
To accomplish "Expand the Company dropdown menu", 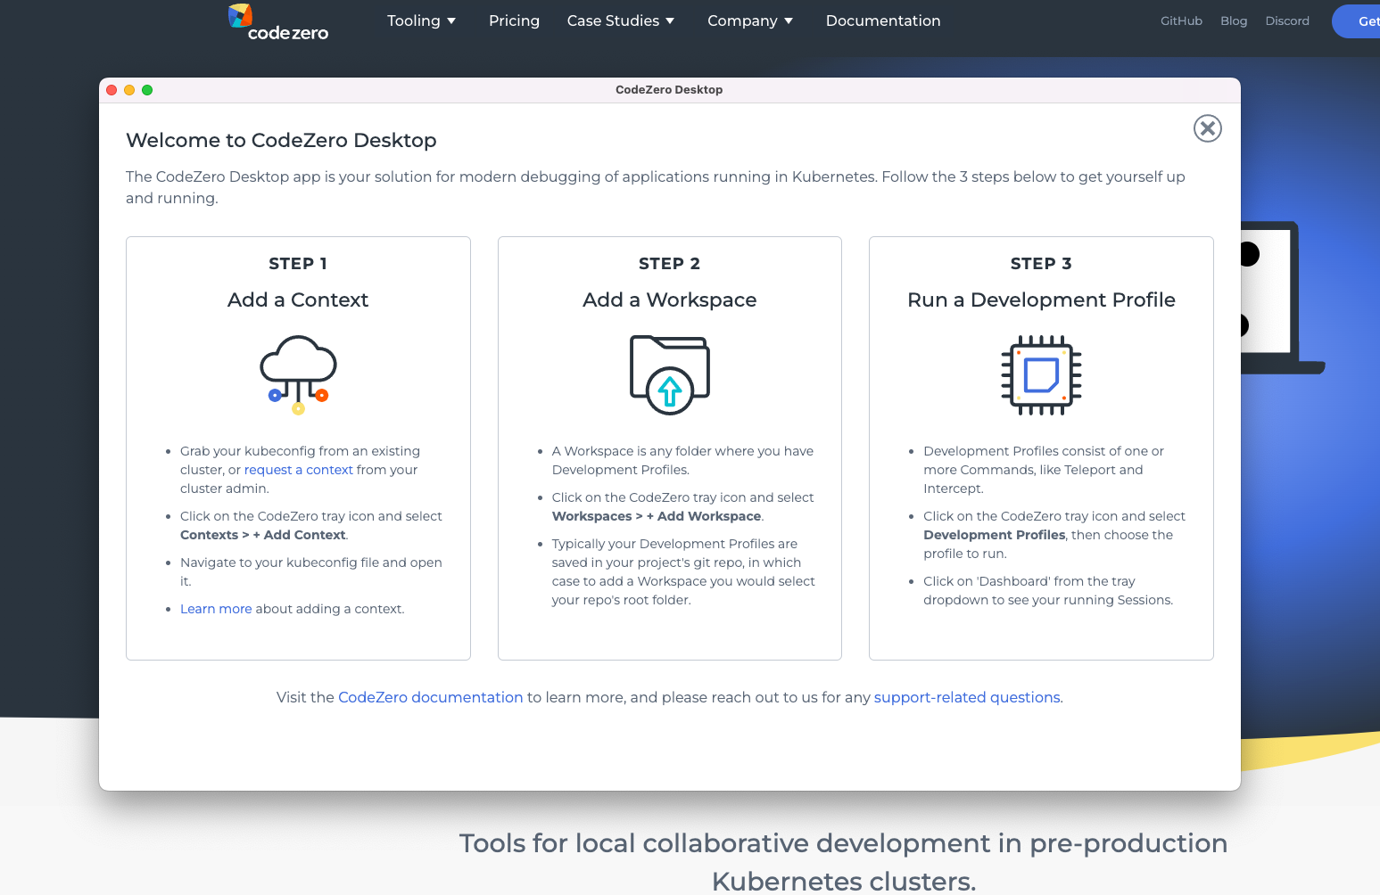I will coord(750,21).
